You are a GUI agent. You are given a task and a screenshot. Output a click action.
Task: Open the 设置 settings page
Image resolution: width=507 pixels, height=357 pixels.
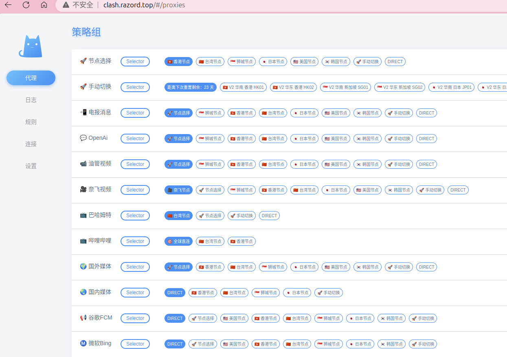[x=31, y=166]
